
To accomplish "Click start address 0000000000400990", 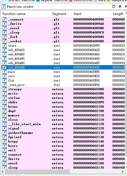I will point(88,20).
